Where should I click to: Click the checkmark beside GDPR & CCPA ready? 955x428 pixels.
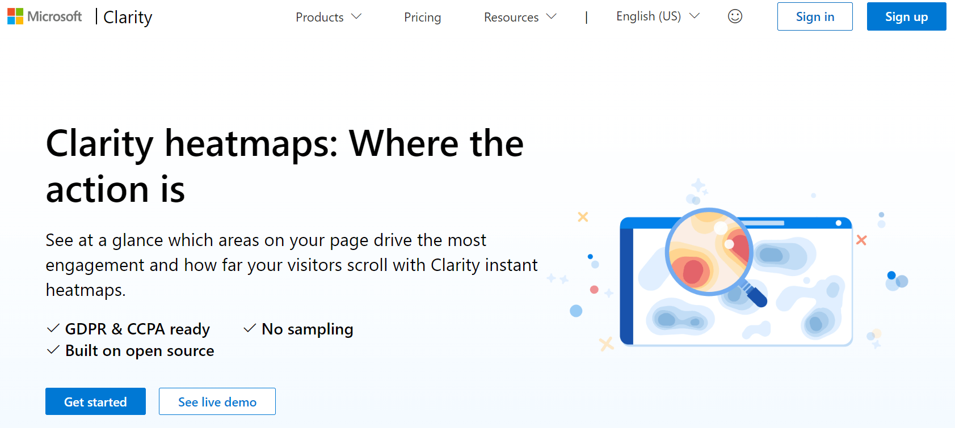pos(53,329)
